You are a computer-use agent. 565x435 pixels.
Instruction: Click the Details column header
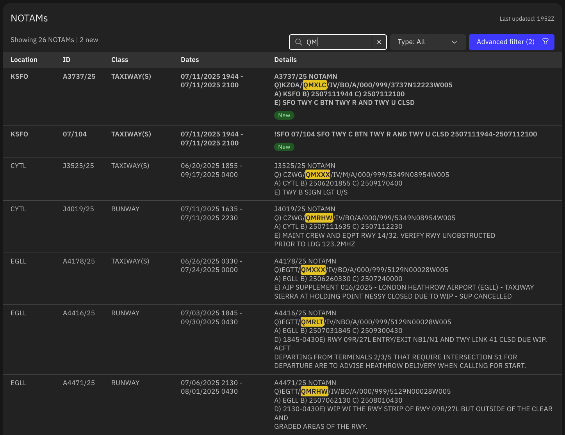285,60
